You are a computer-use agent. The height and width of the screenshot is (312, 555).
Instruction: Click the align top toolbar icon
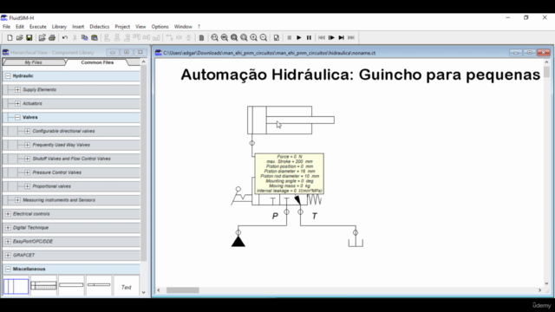(137, 37)
